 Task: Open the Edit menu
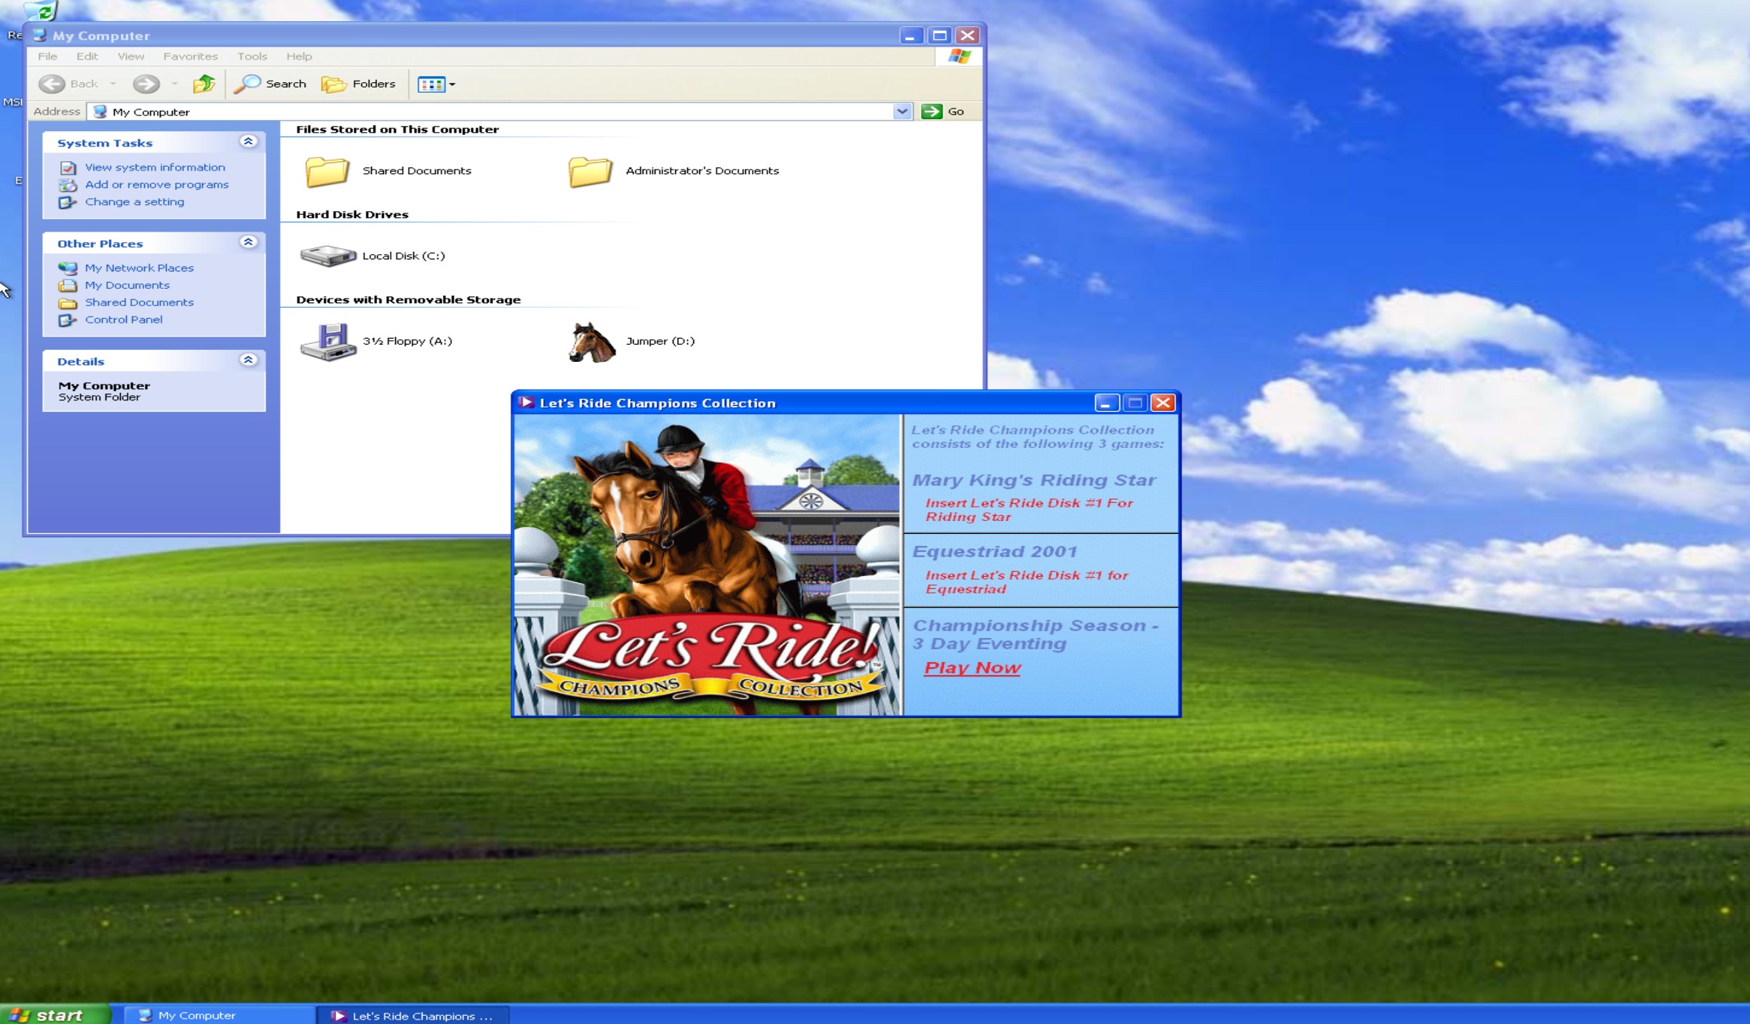coord(87,57)
